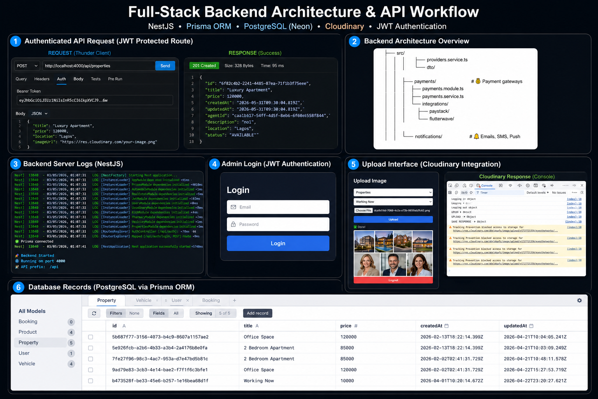Tick checkbox for row id 7fe27f96

[x=90, y=359]
